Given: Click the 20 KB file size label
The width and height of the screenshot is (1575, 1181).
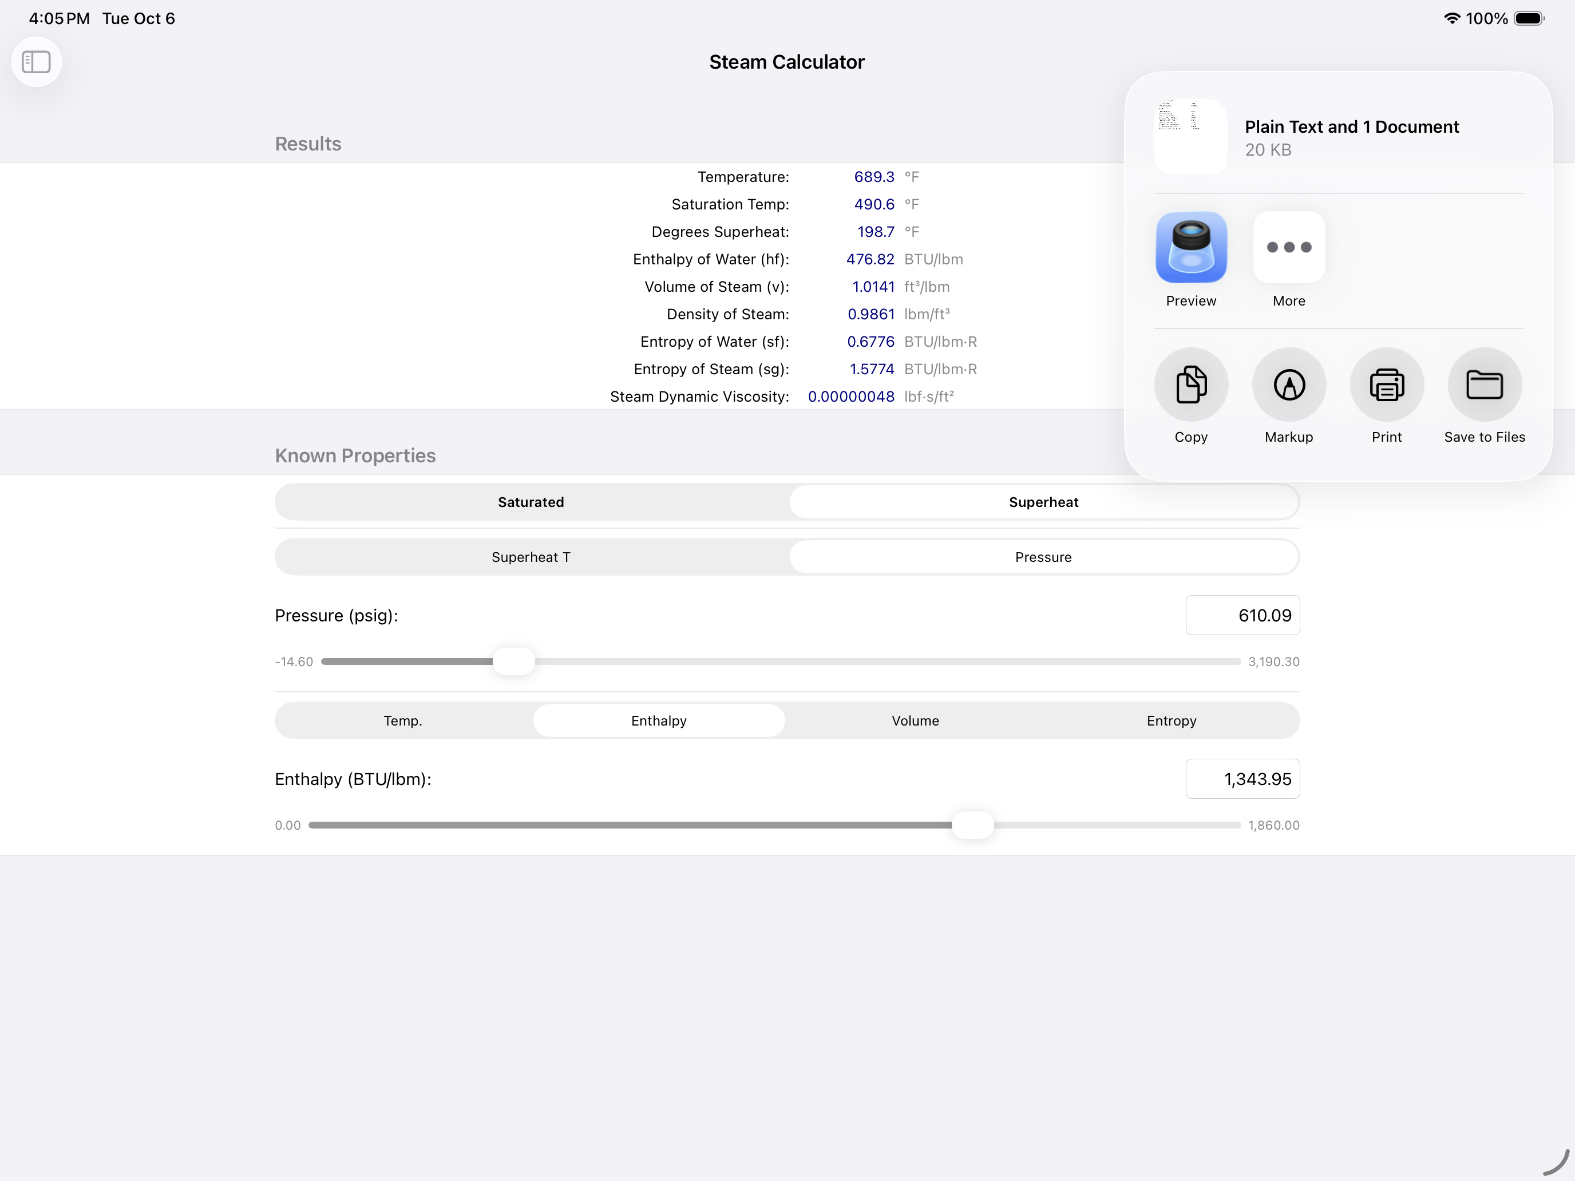Looking at the screenshot, I should [x=1268, y=149].
